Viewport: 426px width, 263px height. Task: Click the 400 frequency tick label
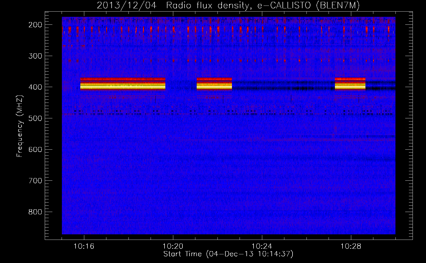[x=35, y=87]
